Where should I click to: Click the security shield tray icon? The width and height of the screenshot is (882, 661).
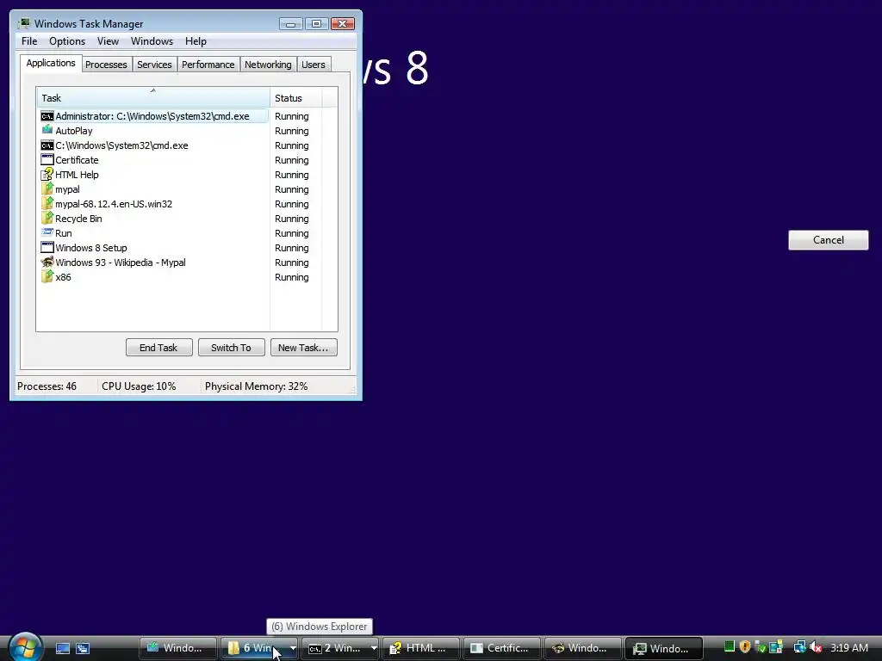pos(745,647)
